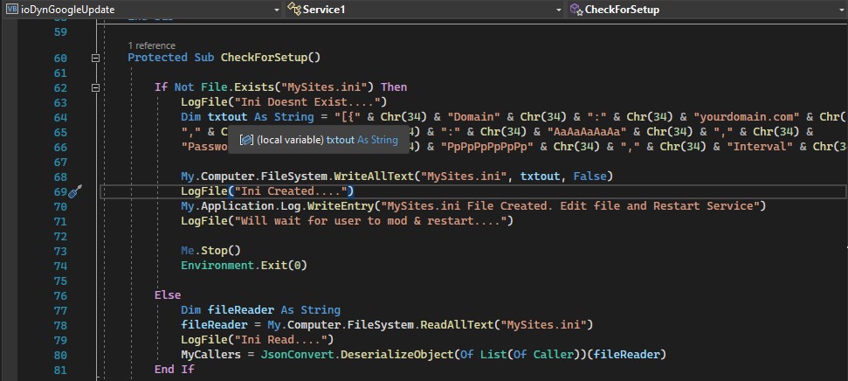
Task: Click line number 73 in the gutter
Action: tap(60, 251)
